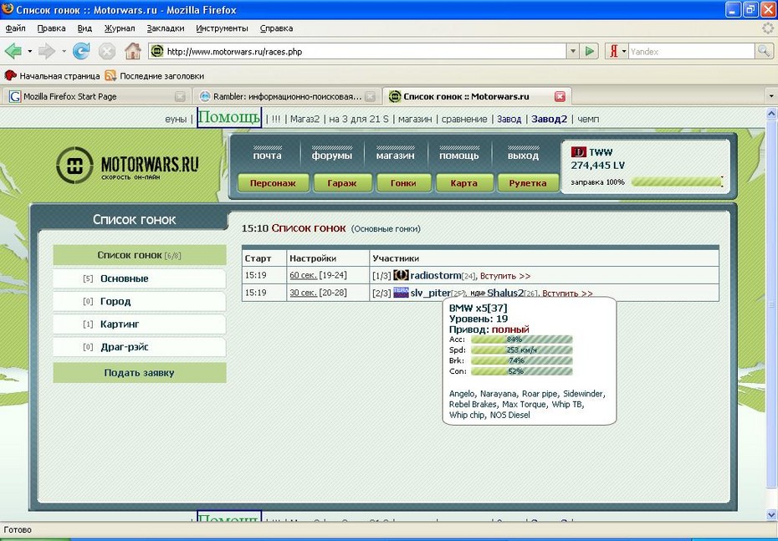Open the форумы link
This screenshot has width=778, height=541.
[332, 156]
